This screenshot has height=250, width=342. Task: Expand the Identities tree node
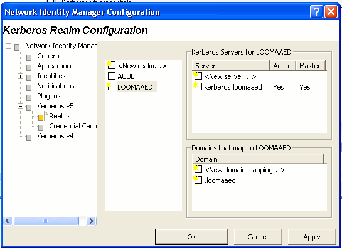[20, 76]
